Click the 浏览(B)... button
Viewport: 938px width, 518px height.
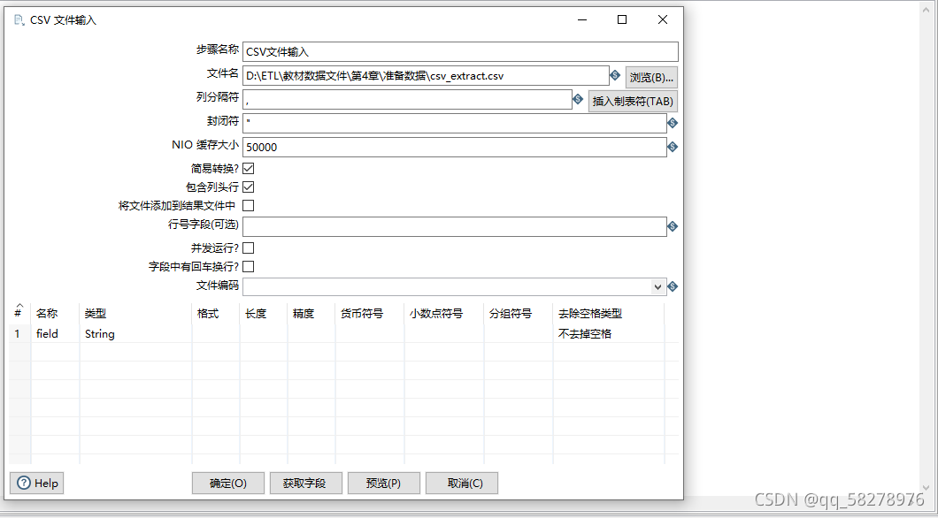tap(651, 77)
